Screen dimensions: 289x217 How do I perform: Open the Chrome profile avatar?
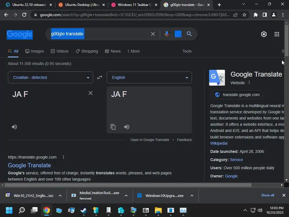coord(274,15)
